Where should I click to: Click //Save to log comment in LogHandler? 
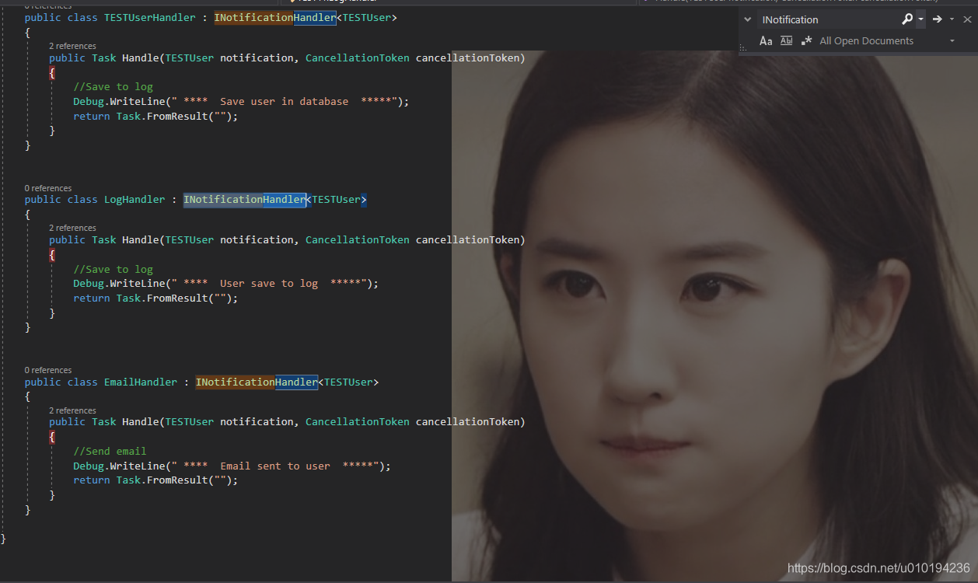pyautogui.click(x=113, y=269)
